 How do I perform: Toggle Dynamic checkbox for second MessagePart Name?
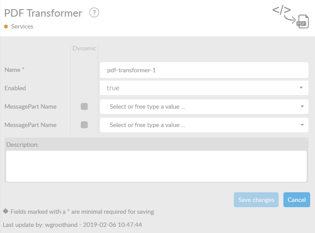(x=84, y=125)
